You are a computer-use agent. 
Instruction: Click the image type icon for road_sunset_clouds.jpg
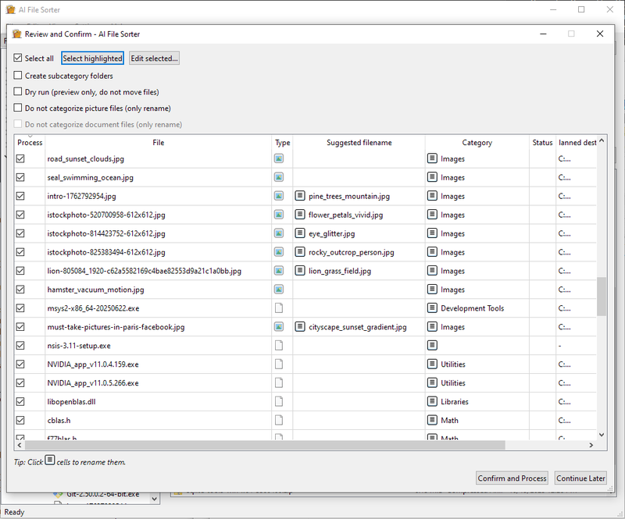[279, 158]
